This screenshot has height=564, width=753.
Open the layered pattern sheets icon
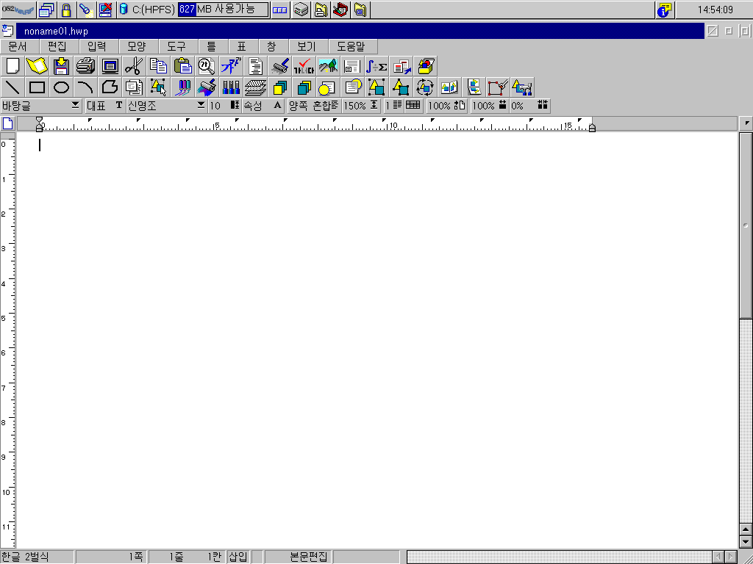(255, 87)
